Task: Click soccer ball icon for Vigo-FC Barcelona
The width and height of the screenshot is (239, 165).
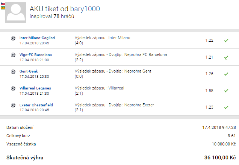Action: click(x=13, y=55)
